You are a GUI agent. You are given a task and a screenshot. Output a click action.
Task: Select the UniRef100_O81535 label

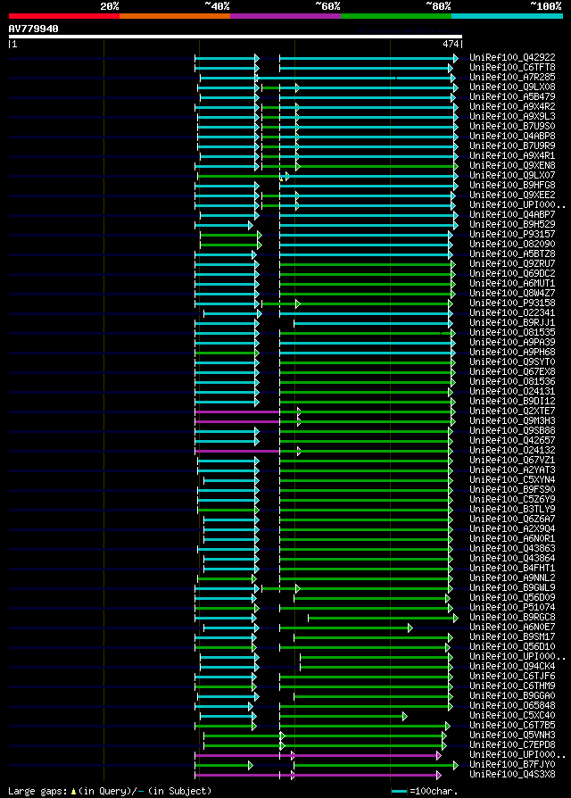point(512,333)
